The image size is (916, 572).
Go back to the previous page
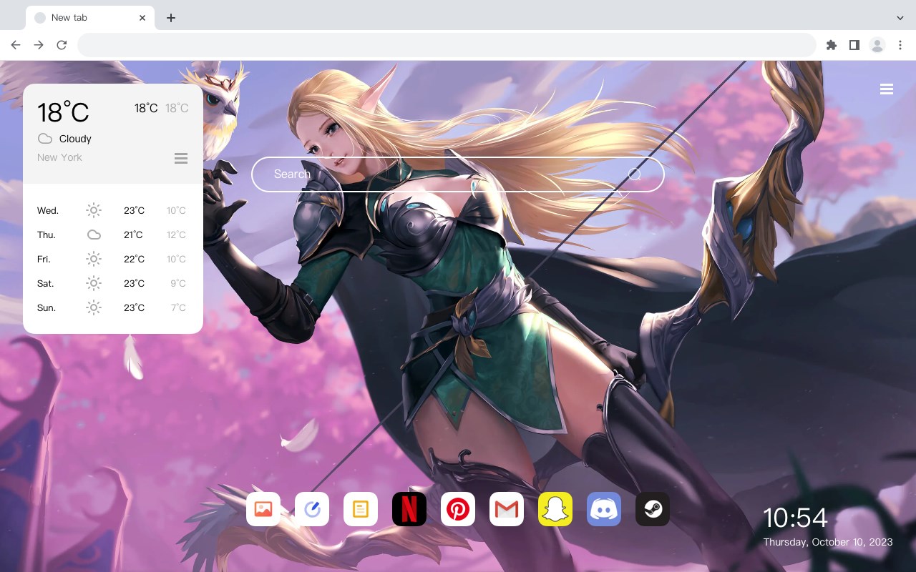pos(16,45)
